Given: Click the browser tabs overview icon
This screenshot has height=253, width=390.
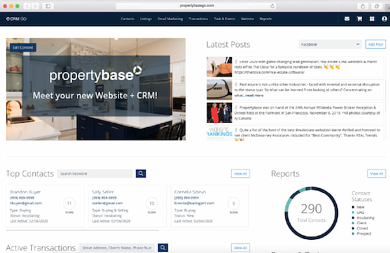Looking at the screenshot, I should (376, 6).
